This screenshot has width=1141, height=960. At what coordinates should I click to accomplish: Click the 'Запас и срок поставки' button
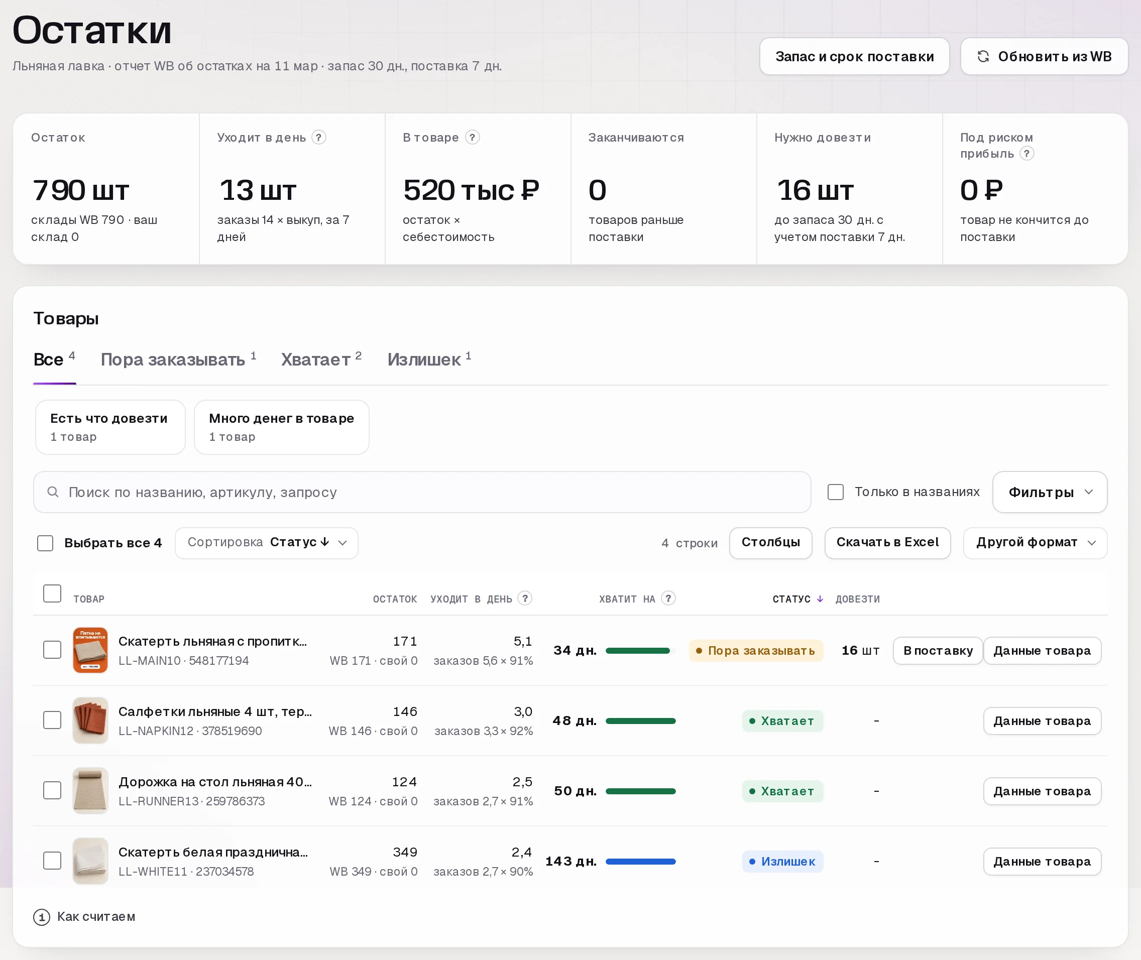tap(855, 56)
